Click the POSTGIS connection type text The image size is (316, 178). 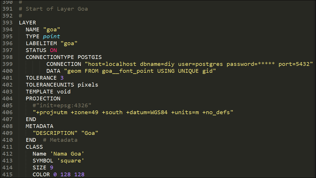tap(90, 57)
